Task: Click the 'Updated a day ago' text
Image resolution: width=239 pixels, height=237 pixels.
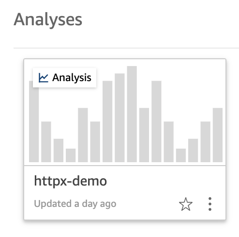Action: 75,204
